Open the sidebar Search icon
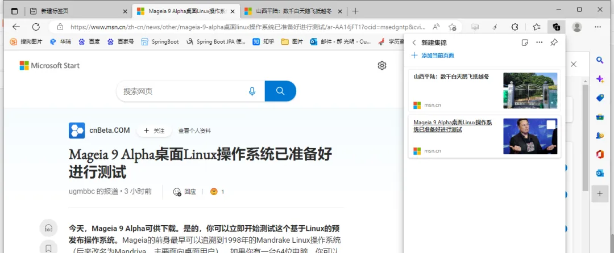614x253 pixels. 600,60
